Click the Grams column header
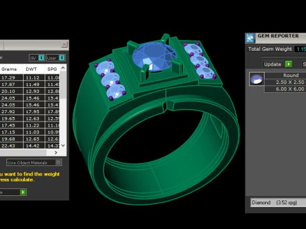The image size is (306, 229). tap(9, 69)
